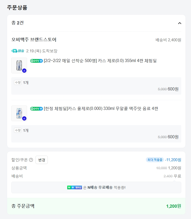Click the 수량 label on the first item
Screen dimensions: 191x219
(18, 83)
